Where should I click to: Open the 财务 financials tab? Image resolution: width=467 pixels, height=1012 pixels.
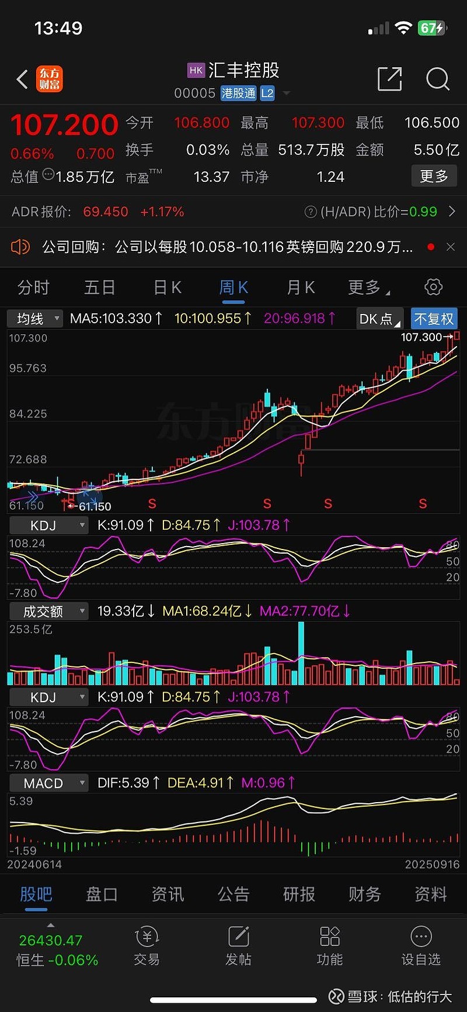tap(365, 894)
